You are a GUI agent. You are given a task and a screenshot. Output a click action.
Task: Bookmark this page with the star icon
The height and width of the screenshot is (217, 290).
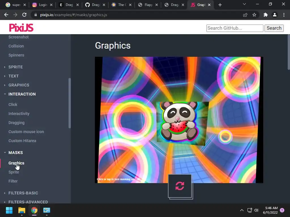click(x=254, y=15)
